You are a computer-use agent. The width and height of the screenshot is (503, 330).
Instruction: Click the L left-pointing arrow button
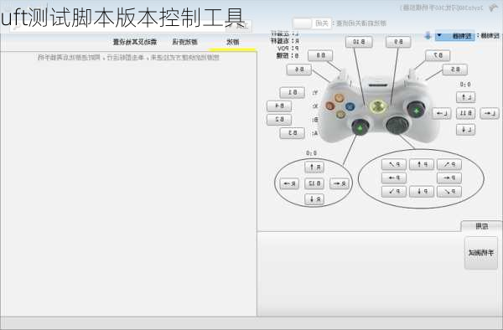click(x=442, y=113)
